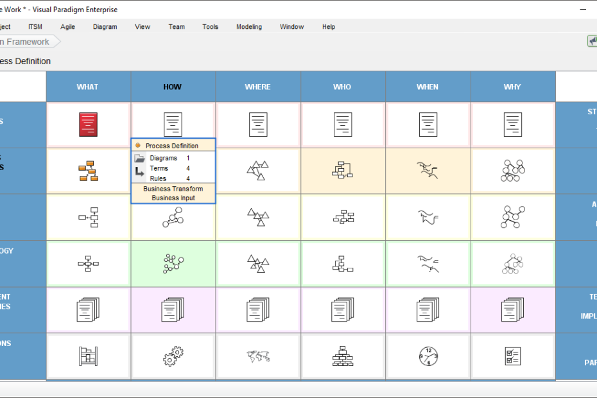Image resolution: width=597 pixels, height=398 pixels.
Task: Click the Framework breadcrumb chevron
Action: [56, 40]
